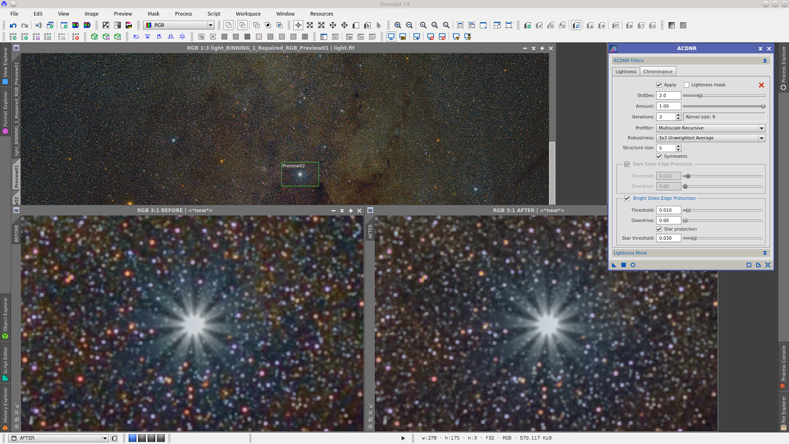Viewport: 789px width, 444px height.
Task: Open the View Explorer side panel
Action: pos(5,66)
